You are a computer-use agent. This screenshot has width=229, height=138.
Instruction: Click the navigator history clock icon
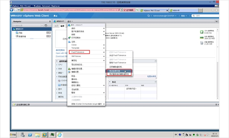(x=46, y=25)
